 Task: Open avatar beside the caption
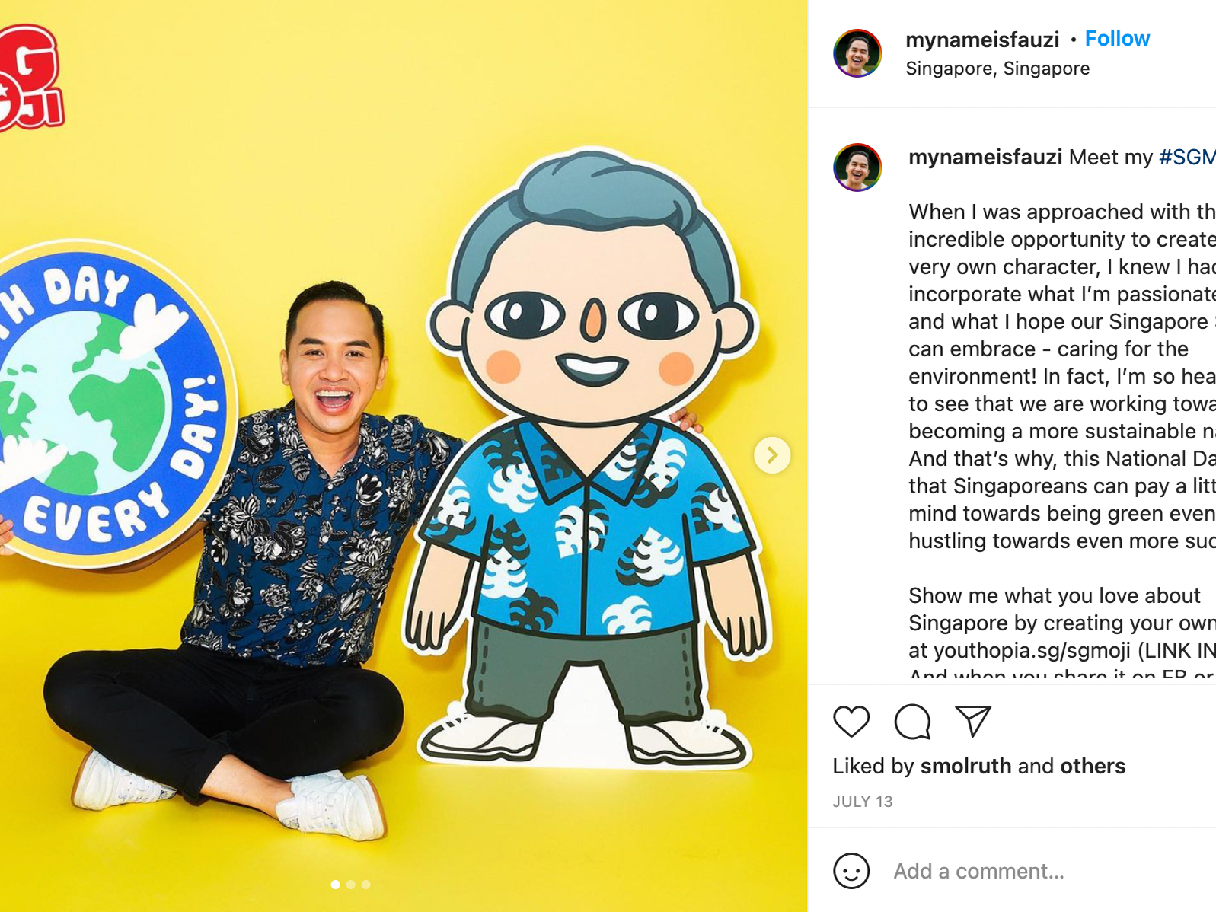click(857, 167)
